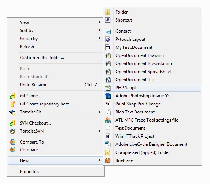Open Properties from the context menu
Screen dimensions: 210x184
[x=56, y=172]
